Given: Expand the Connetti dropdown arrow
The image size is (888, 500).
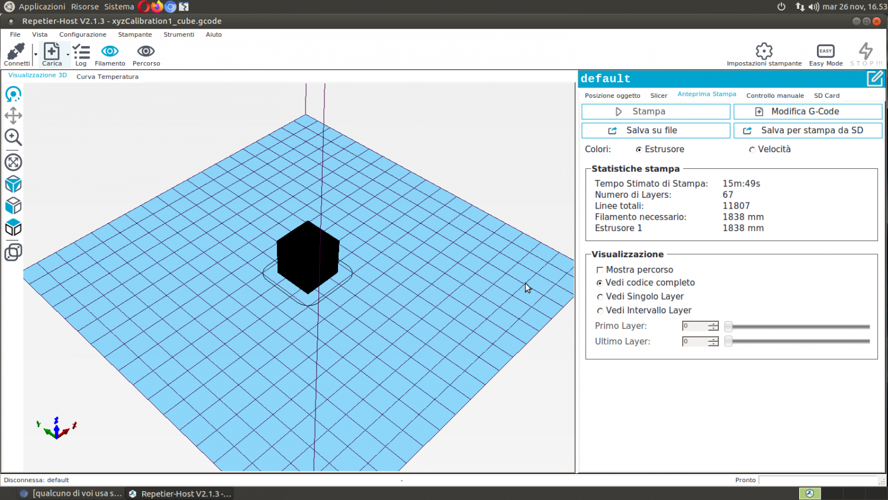Looking at the screenshot, I should [36, 55].
